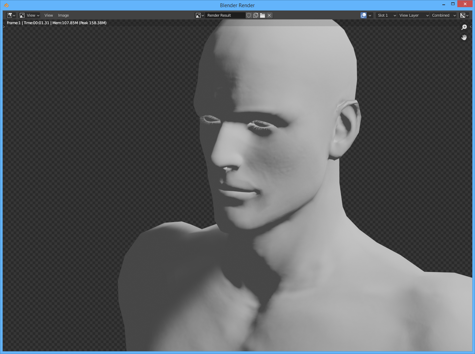Open an image file using the folder icon
Screen dimensions: 475x354
click(262, 15)
